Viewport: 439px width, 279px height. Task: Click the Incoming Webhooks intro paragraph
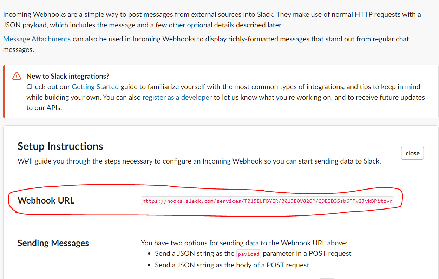tap(212, 20)
